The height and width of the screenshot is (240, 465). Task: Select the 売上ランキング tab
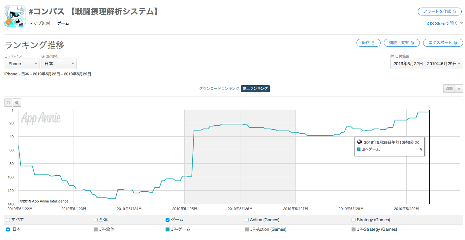click(x=255, y=89)
